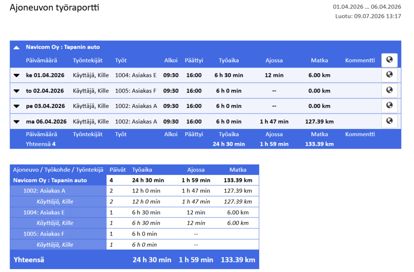Select 1005: Asiakas F summary row

coord(134,234)
